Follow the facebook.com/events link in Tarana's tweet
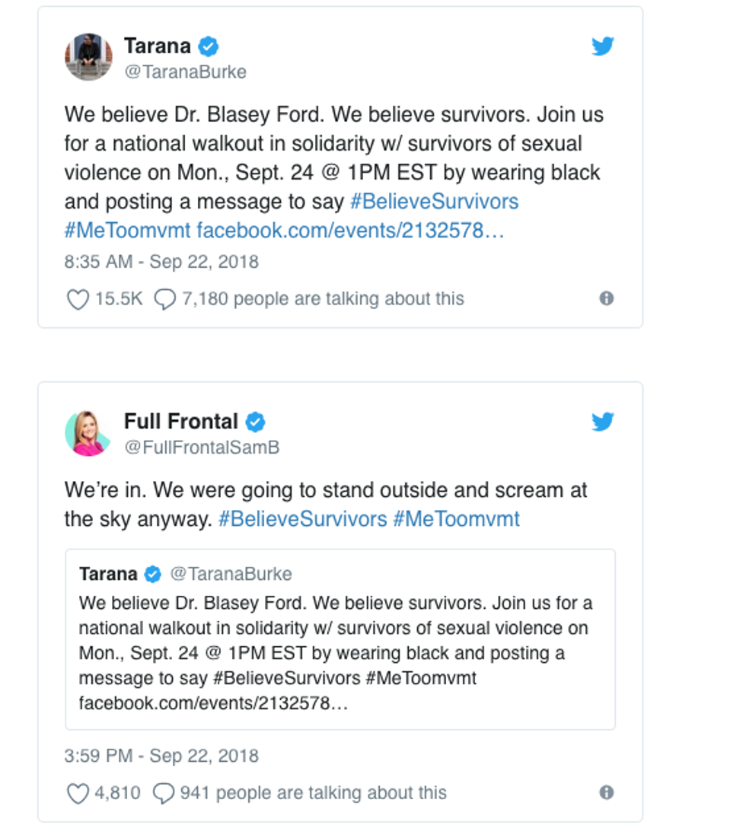This screenshot has height=825, width=746. point(350,231)
